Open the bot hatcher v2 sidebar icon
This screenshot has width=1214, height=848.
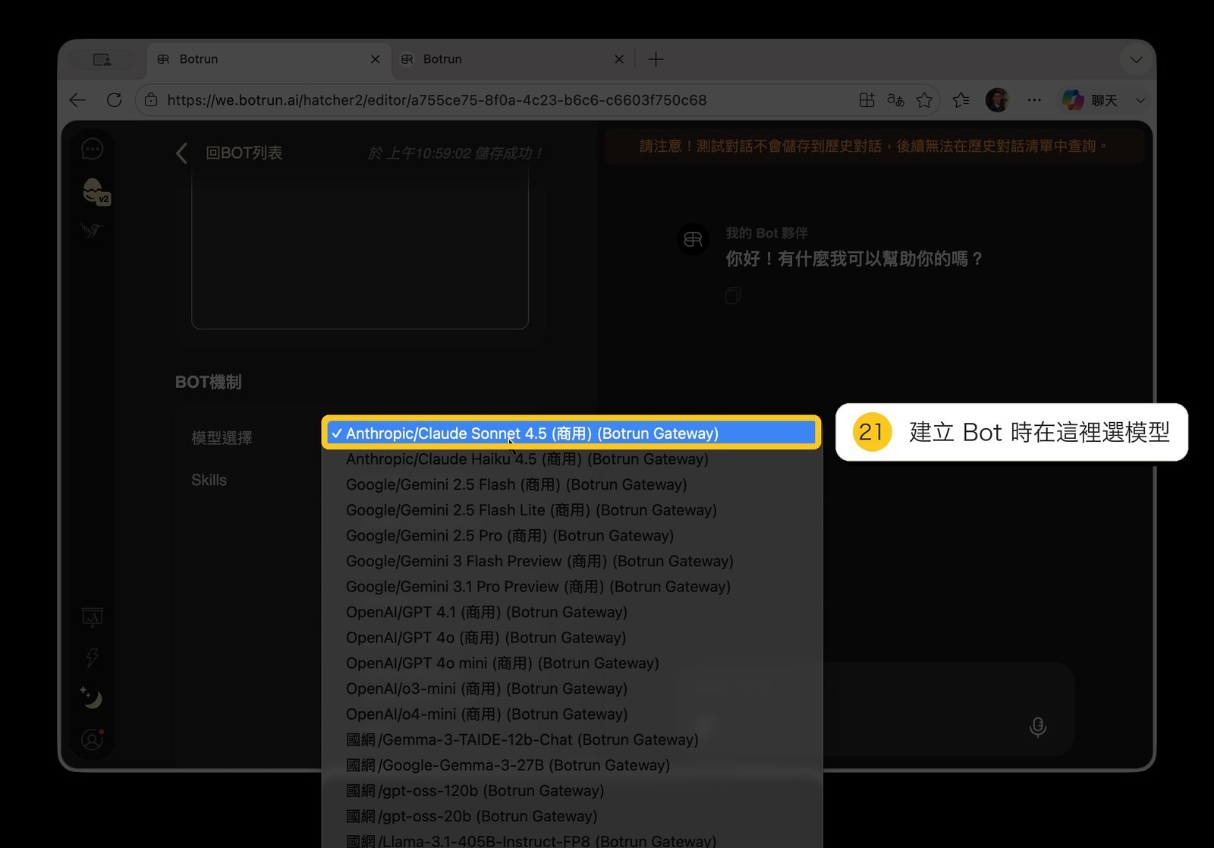click(x=95, y=191)
